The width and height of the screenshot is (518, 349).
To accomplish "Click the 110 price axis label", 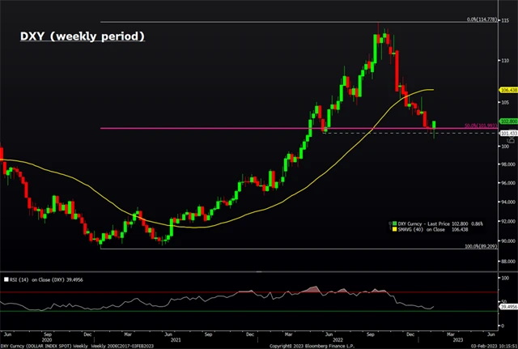I will click(505, 61).
